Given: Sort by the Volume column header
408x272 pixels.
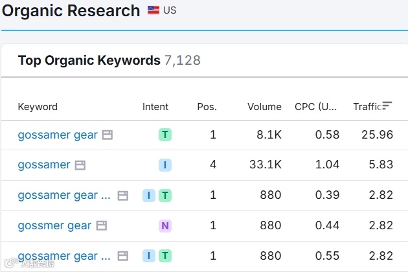Looking at the screenshot, I should coord(264,107).
